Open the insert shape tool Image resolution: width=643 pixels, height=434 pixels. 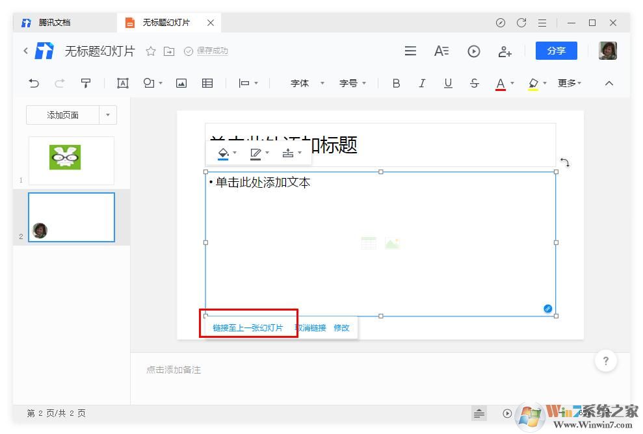point(148,83)
